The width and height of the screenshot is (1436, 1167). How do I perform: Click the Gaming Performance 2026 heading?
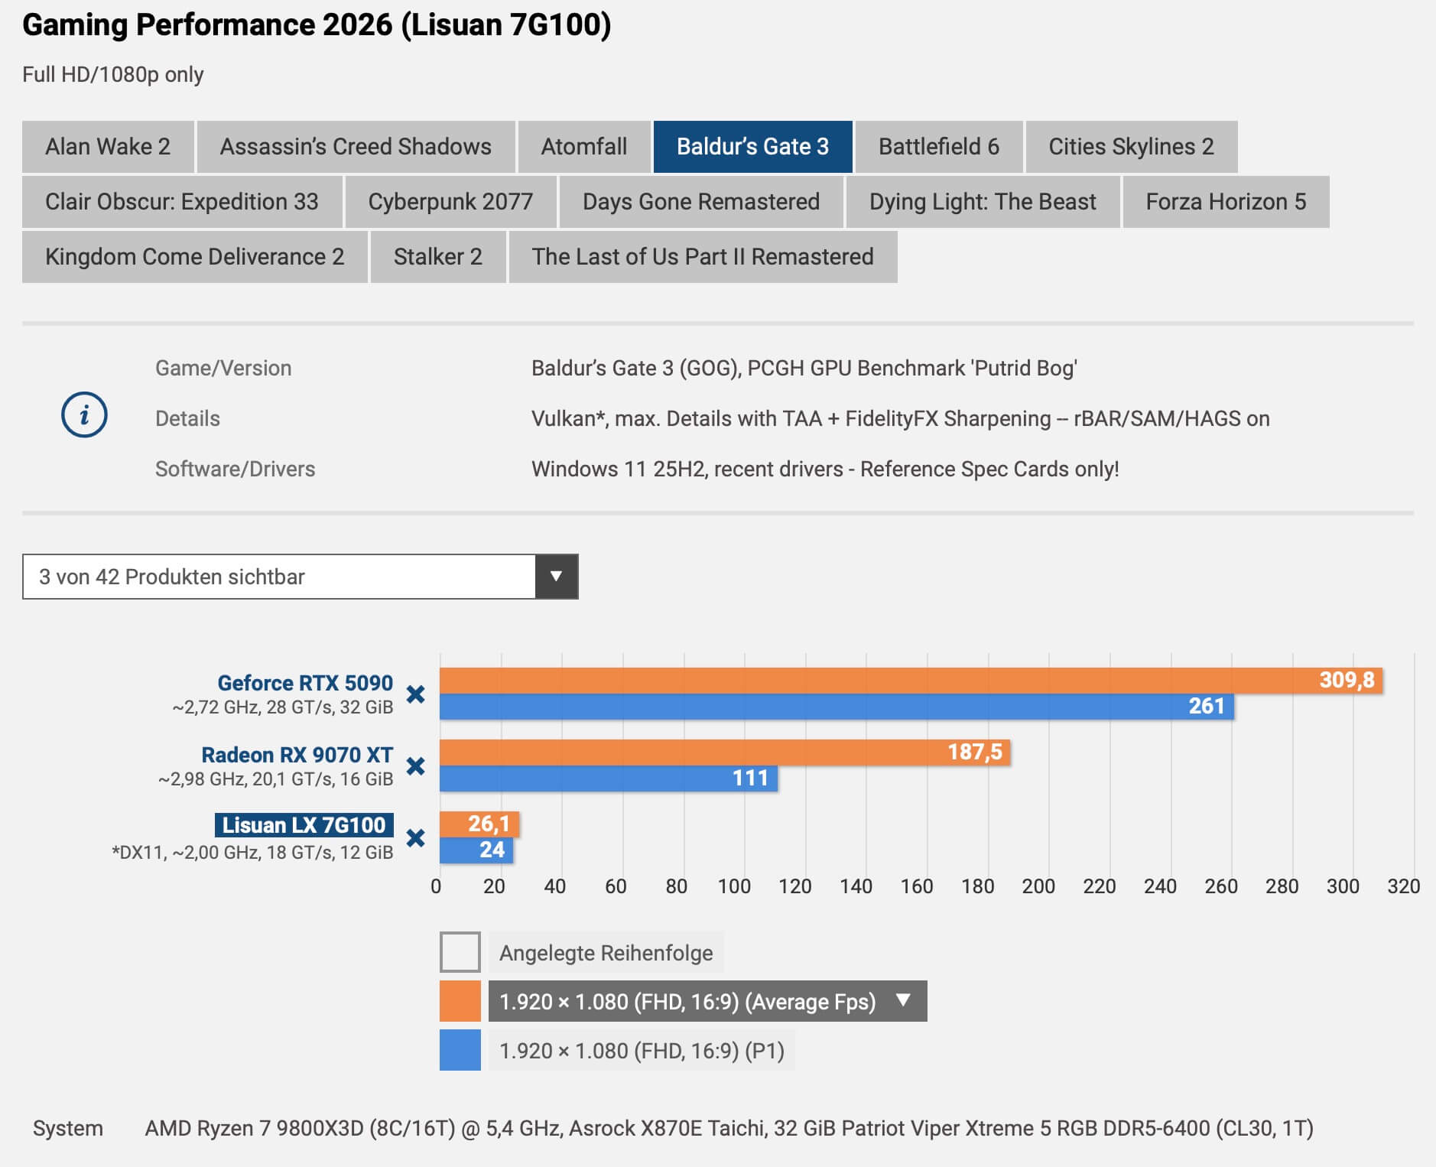point(317,25)
